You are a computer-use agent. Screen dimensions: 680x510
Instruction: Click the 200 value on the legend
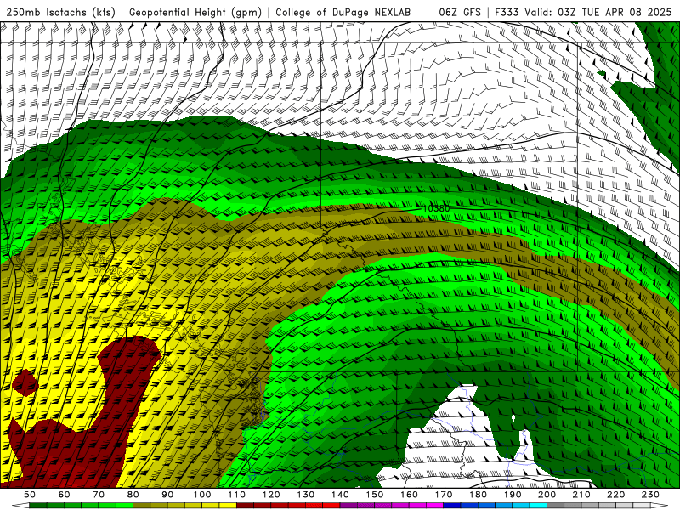tap(547, 495)
